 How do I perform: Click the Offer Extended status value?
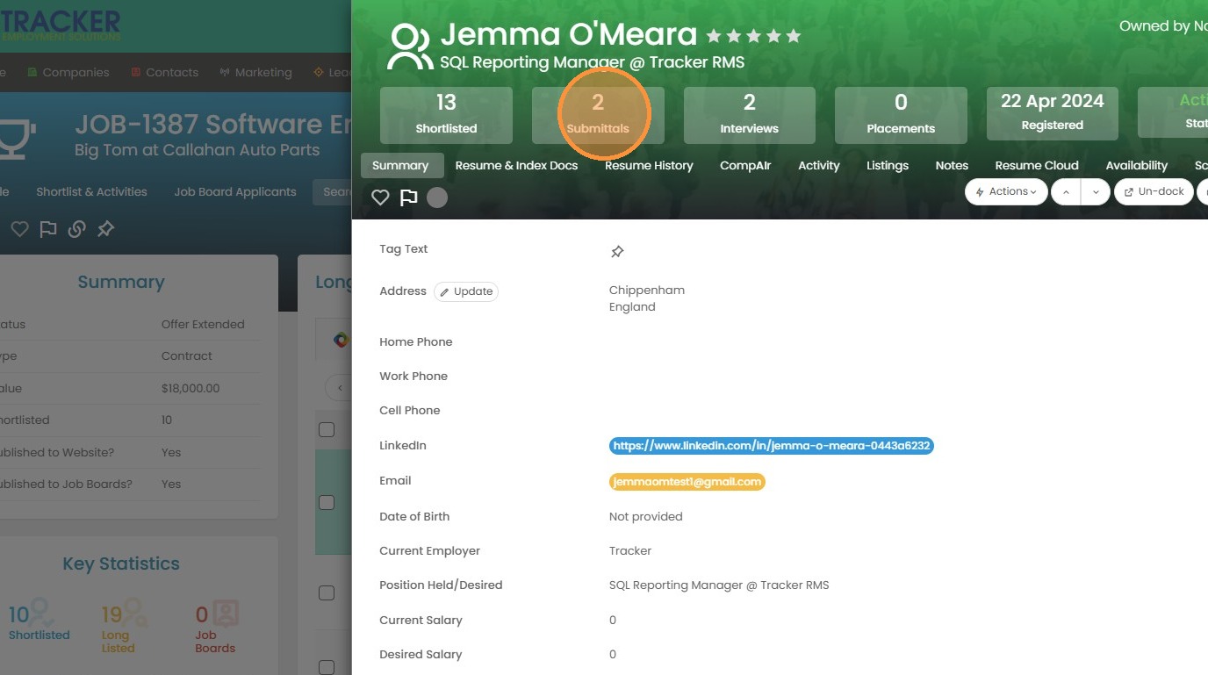pos(203,324)
